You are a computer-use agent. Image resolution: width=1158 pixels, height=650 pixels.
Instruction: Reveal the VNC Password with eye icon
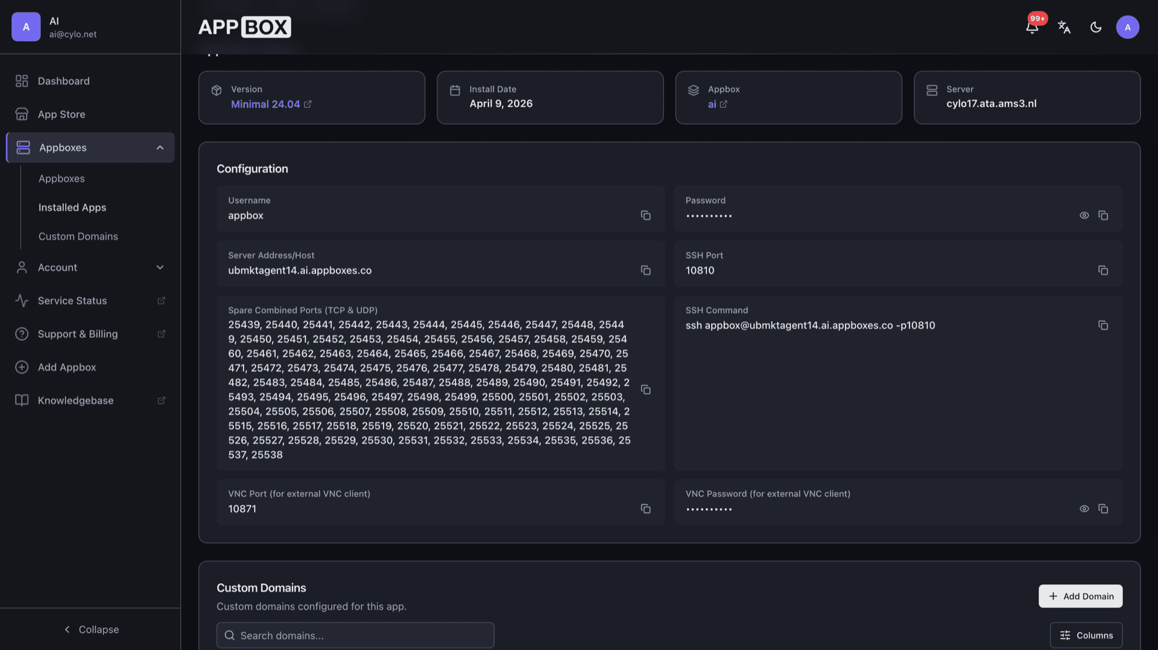pyautogui.click(x=1084, y=508)
